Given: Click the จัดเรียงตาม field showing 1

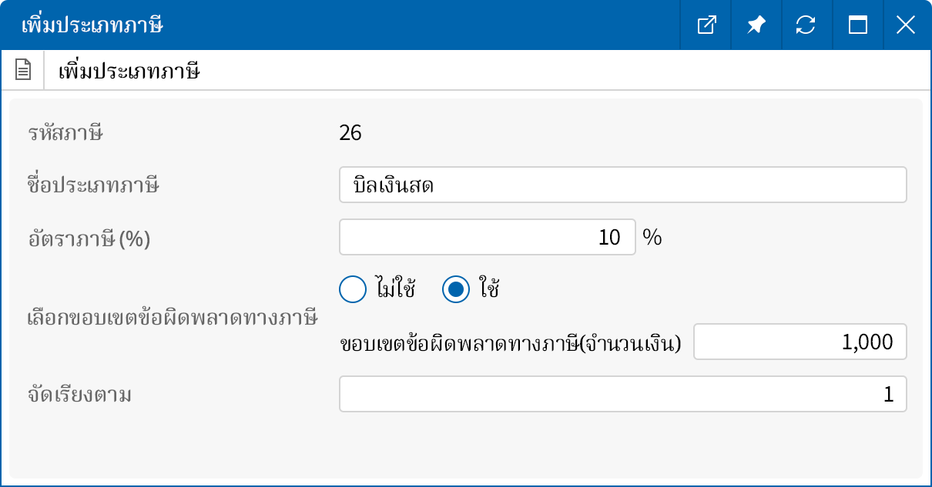Looking at the screenshot, I should (x=622, y=394).
